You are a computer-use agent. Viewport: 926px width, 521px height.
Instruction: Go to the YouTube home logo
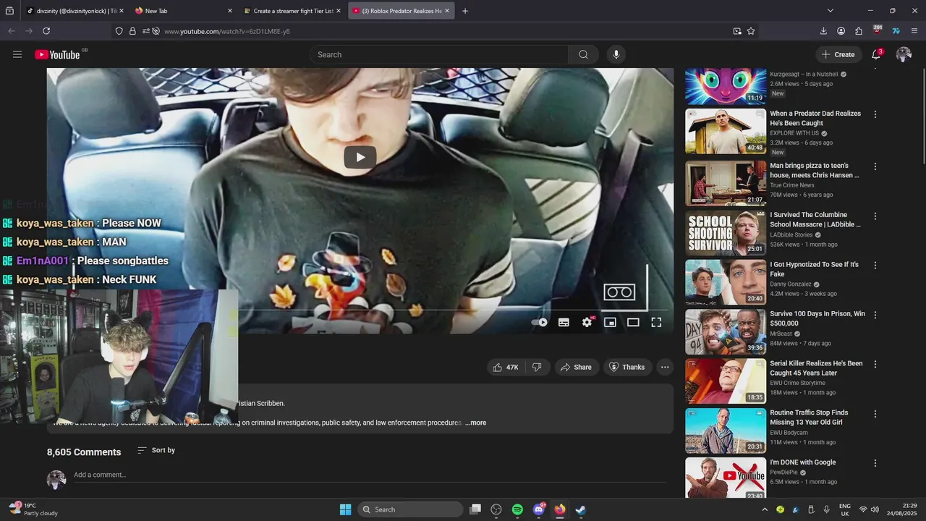[x=57, y=54]
